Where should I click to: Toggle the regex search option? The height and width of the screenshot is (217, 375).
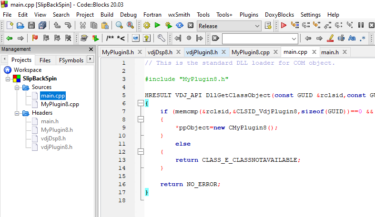pyautogui.click(x=363, y=38)
